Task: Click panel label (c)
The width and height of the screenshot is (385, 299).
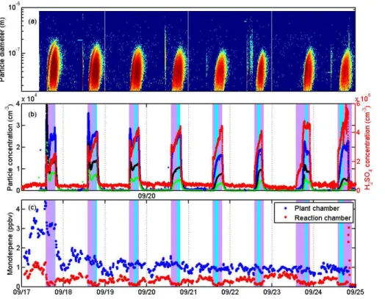Action: [x=32, y=208]
